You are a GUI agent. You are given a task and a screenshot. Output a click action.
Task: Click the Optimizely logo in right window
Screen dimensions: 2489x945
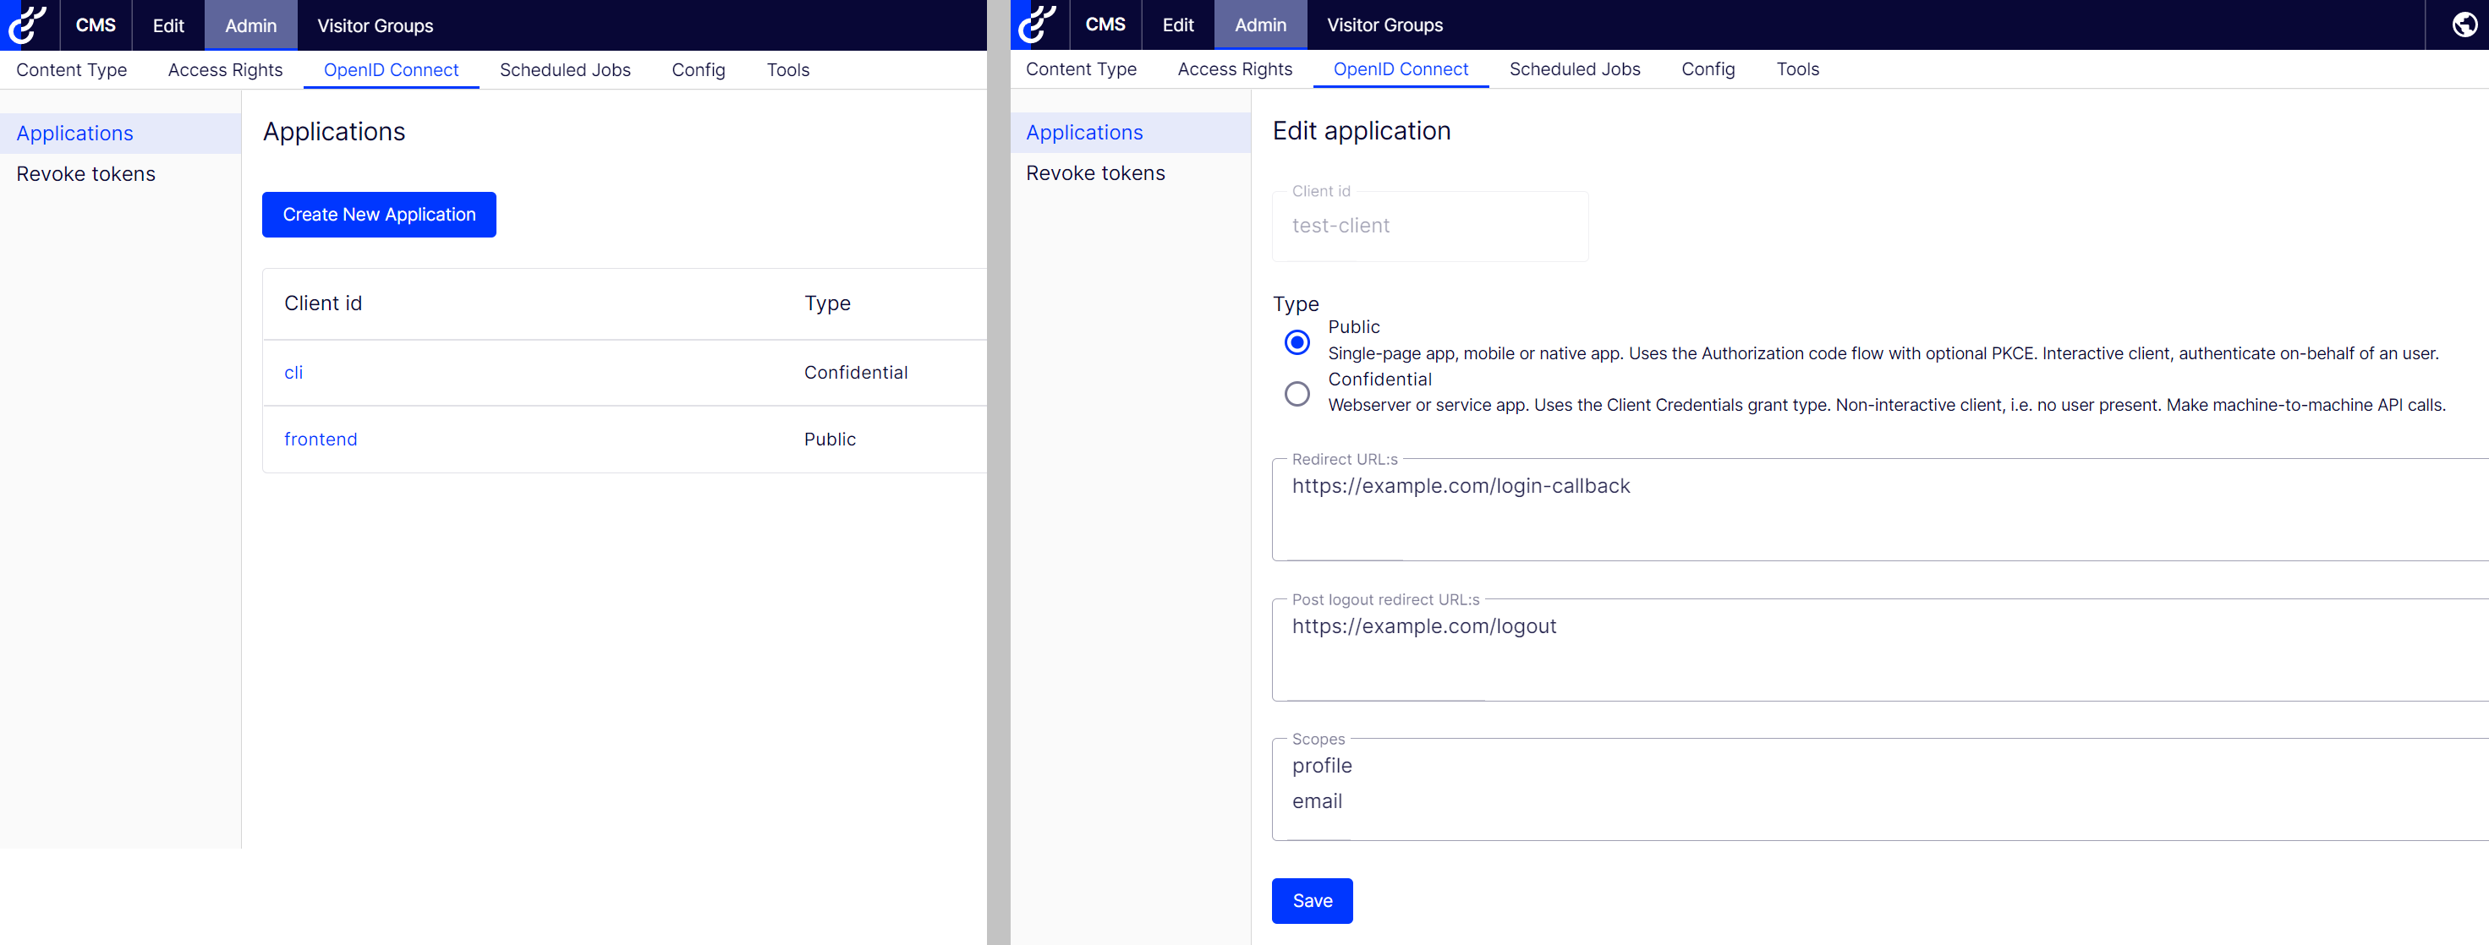coord(1037,25)
